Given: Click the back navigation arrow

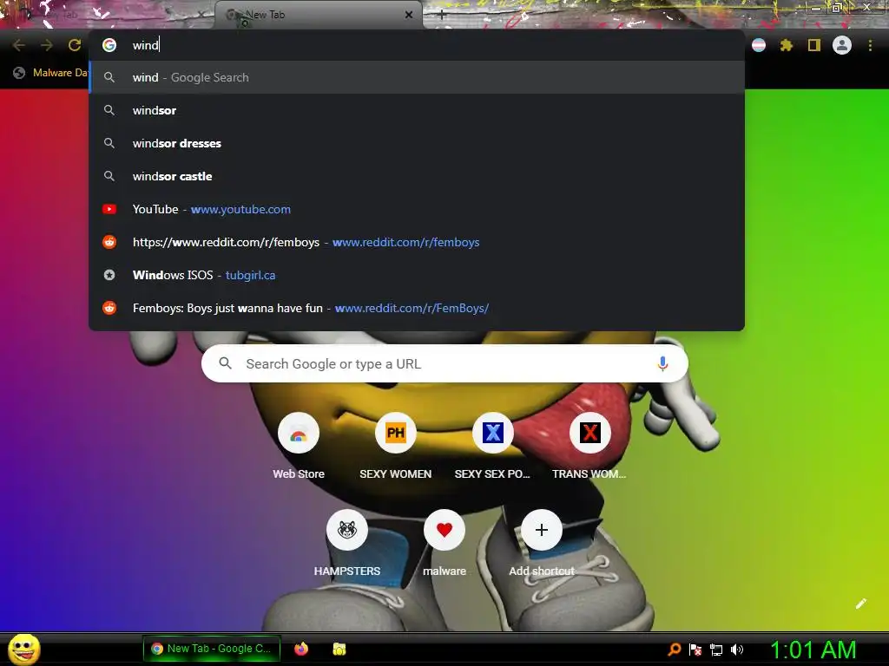Looking at the screenshot, I should tap(19, 45).
